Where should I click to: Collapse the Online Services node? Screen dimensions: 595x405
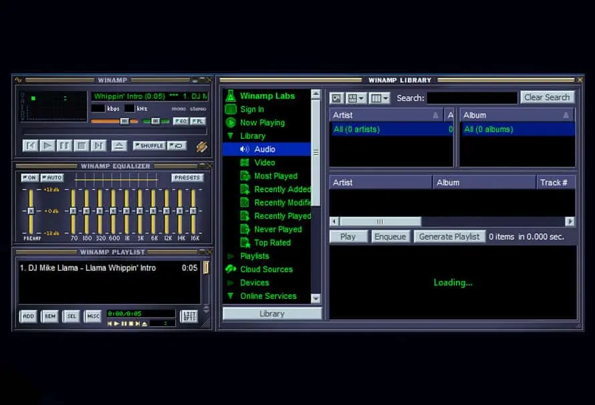click(230, 296)
